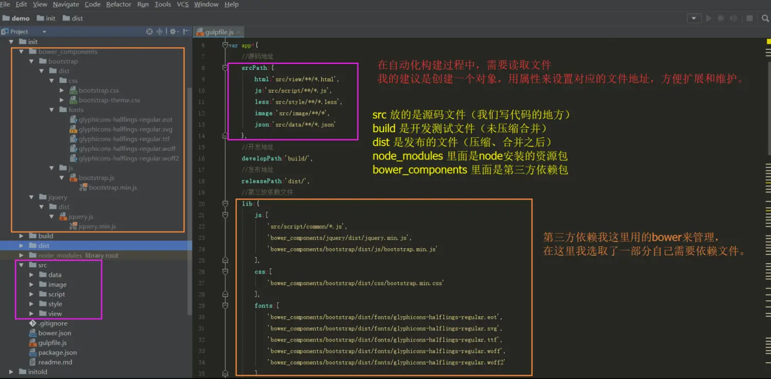
Task: Collapse the var app code block
Action: point(225,45)
